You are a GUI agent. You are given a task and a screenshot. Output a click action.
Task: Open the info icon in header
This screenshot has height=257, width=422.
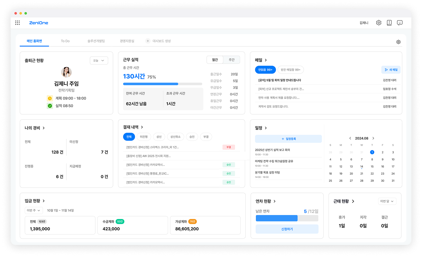coord(389,23)
